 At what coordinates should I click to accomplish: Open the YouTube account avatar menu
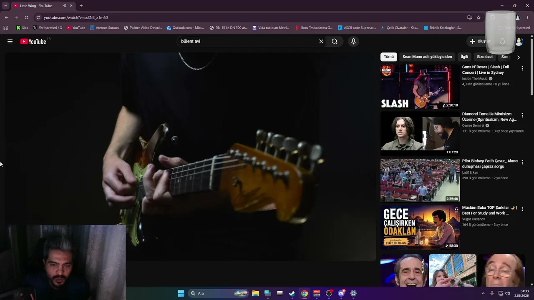click(x=519, y=41)
